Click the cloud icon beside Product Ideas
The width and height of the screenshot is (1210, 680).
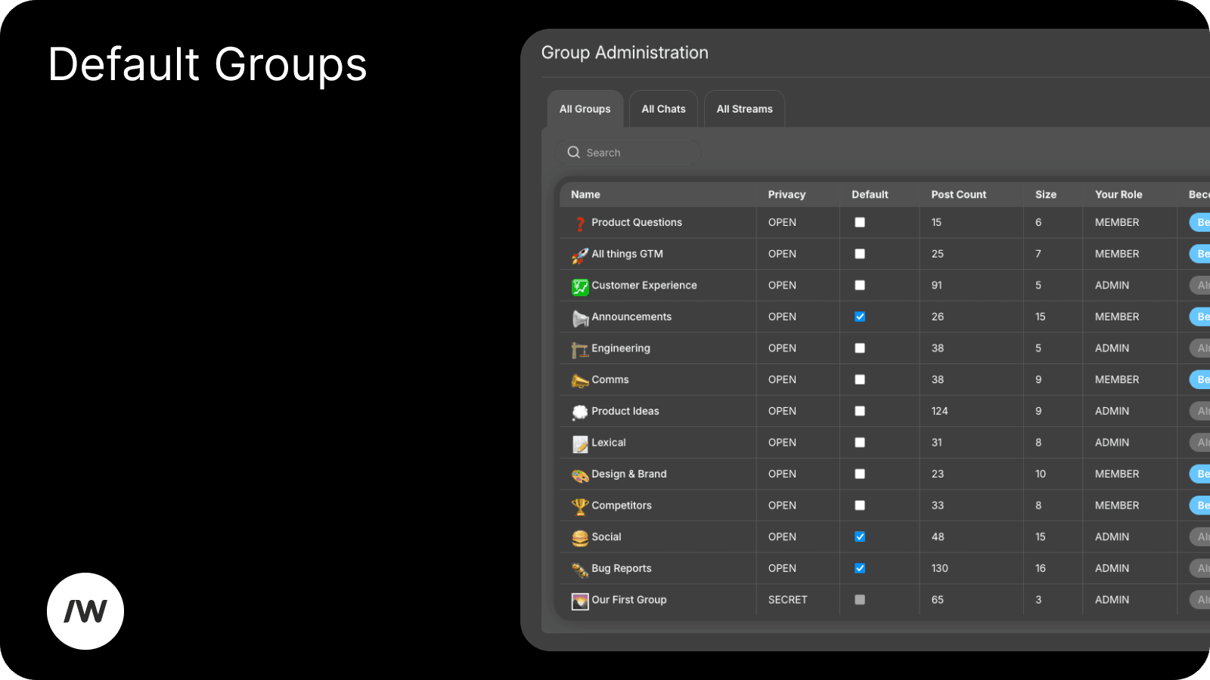[x=579, y=411]
